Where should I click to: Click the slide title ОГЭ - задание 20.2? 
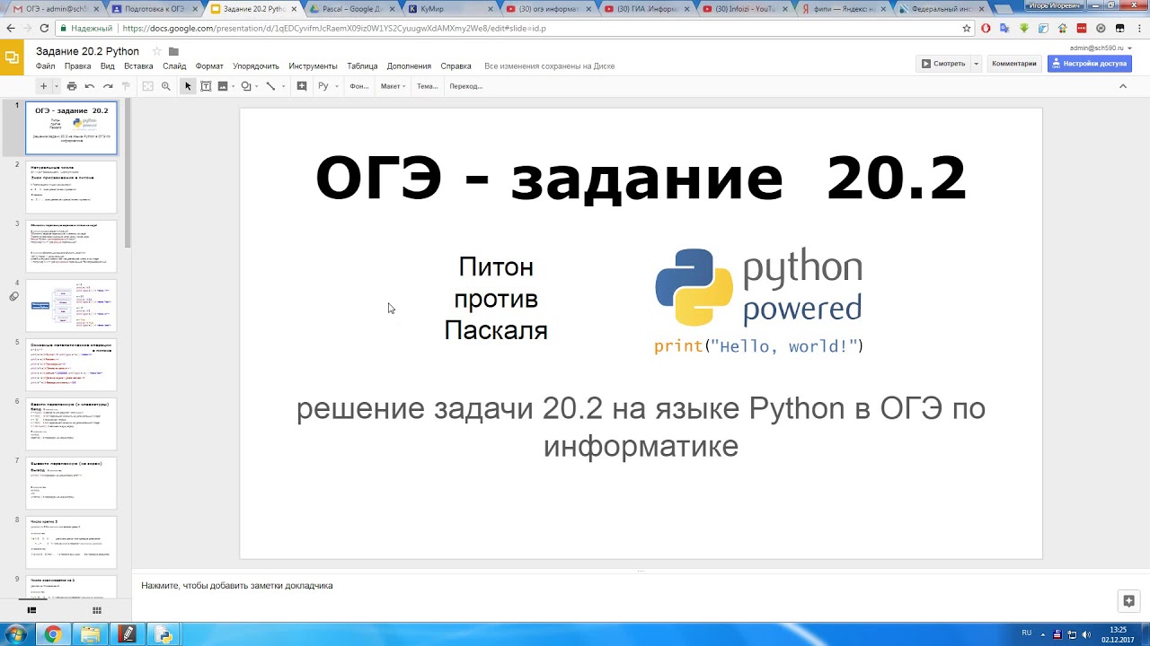(x=641, y=178)
